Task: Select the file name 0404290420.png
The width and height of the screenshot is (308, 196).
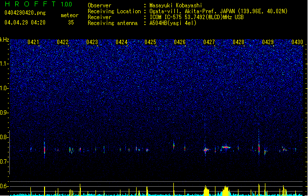Action: click(25, 13)
